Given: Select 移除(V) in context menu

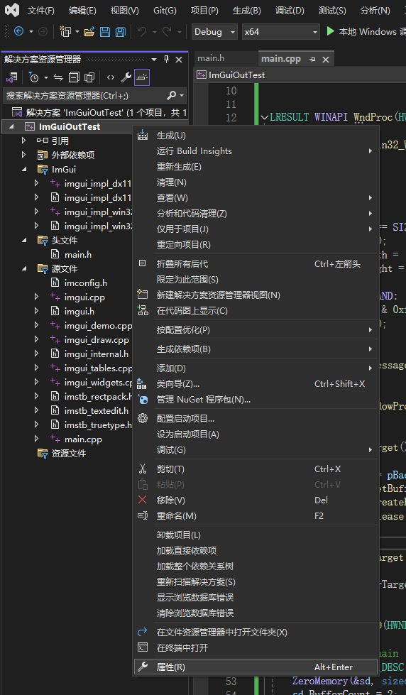Looking at the screenshot, I should (256, 500).
